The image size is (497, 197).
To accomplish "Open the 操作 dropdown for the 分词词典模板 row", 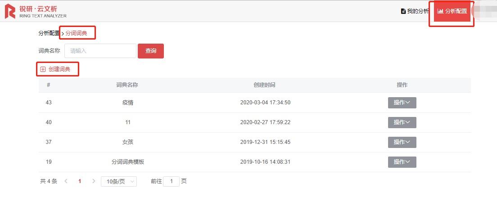I will coord(402,162).
